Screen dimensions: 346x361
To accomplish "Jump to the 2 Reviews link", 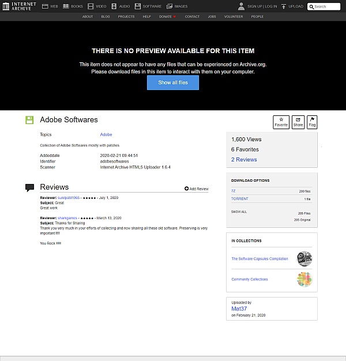I will pos(244,160).
